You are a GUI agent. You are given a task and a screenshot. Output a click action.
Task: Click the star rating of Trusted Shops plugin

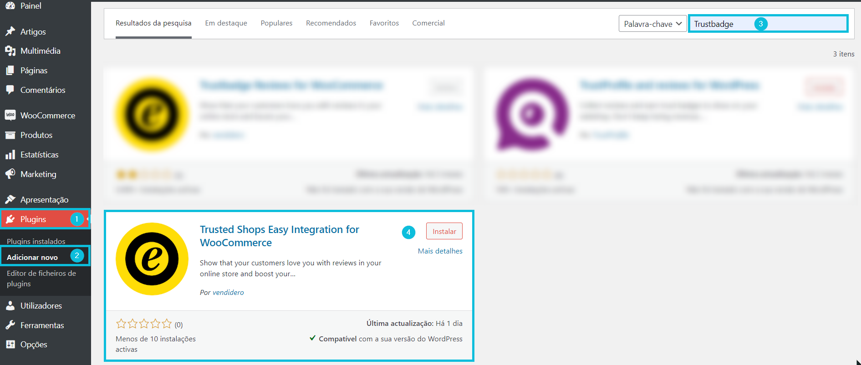pyautogui.click(x=144, y=324)
